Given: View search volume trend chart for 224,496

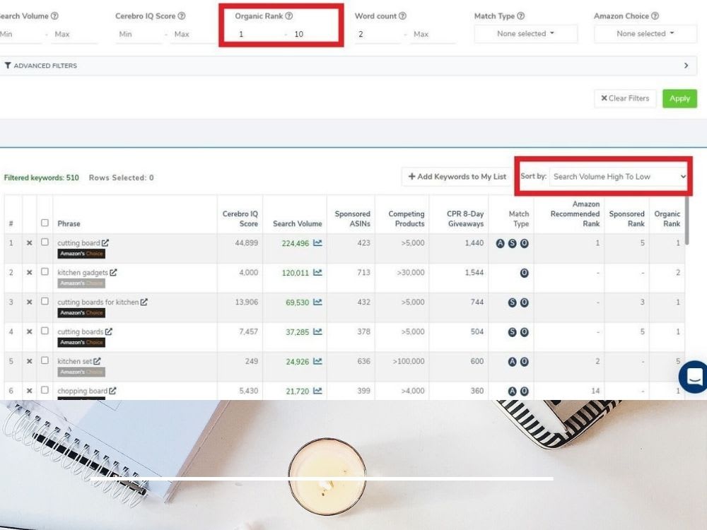Looking at the screenshot, I should pyautogui.click(x=318, y=243).
